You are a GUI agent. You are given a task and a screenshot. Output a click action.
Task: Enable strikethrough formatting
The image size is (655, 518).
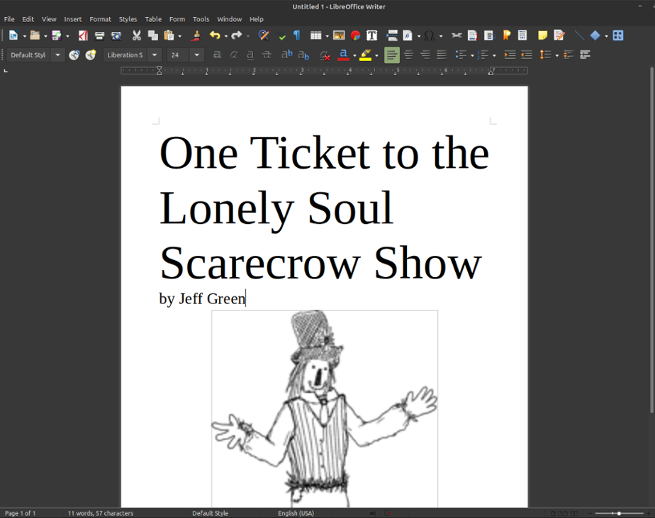point(266,55)
